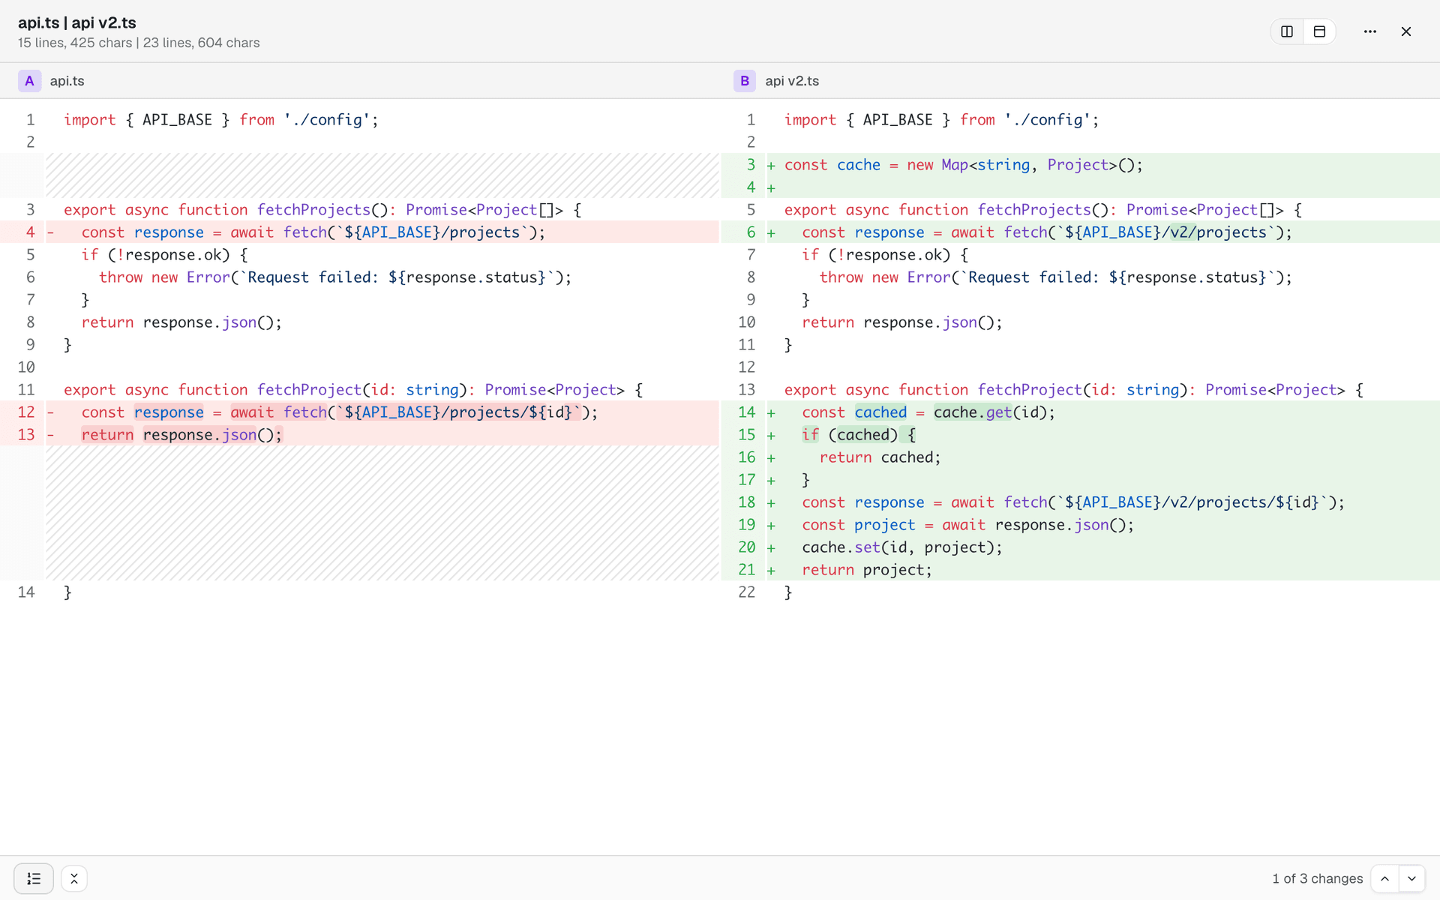
Task: Click right pane "if (!response.ok) {" line
Action: [x=885, y=255]
